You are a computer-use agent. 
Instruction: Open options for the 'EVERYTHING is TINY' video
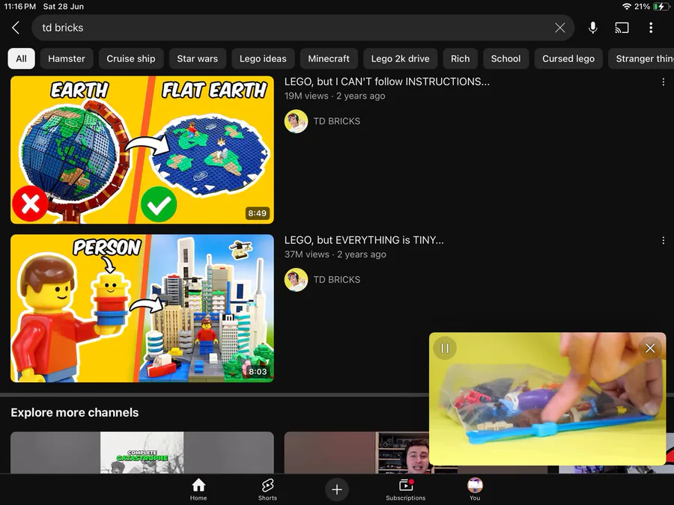click(x=664, y=240)
